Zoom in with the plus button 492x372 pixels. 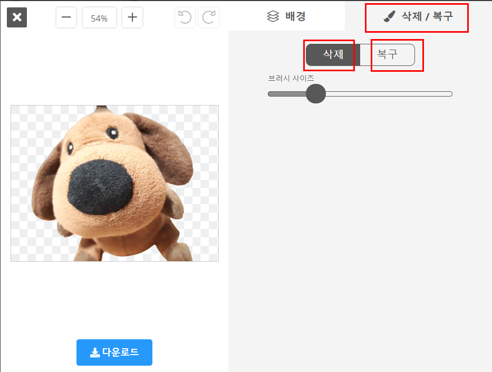tap(132, 17)
